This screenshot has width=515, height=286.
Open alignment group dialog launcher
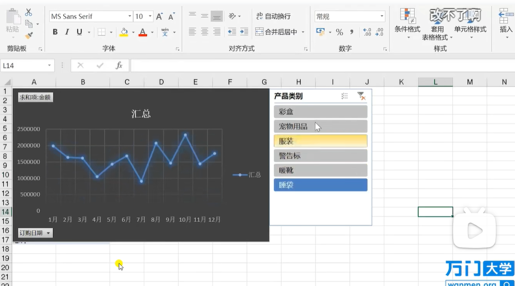(306, 49)
